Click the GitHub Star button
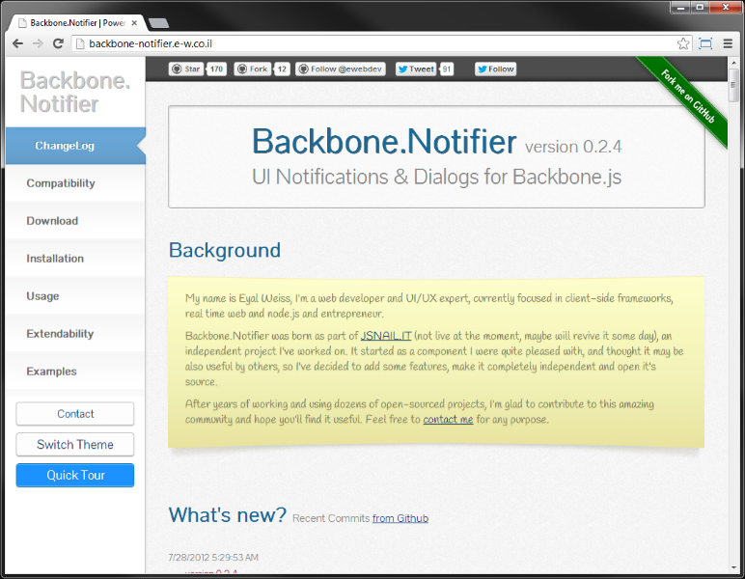Viewport: 745px width, 579px height. (186, 69)
